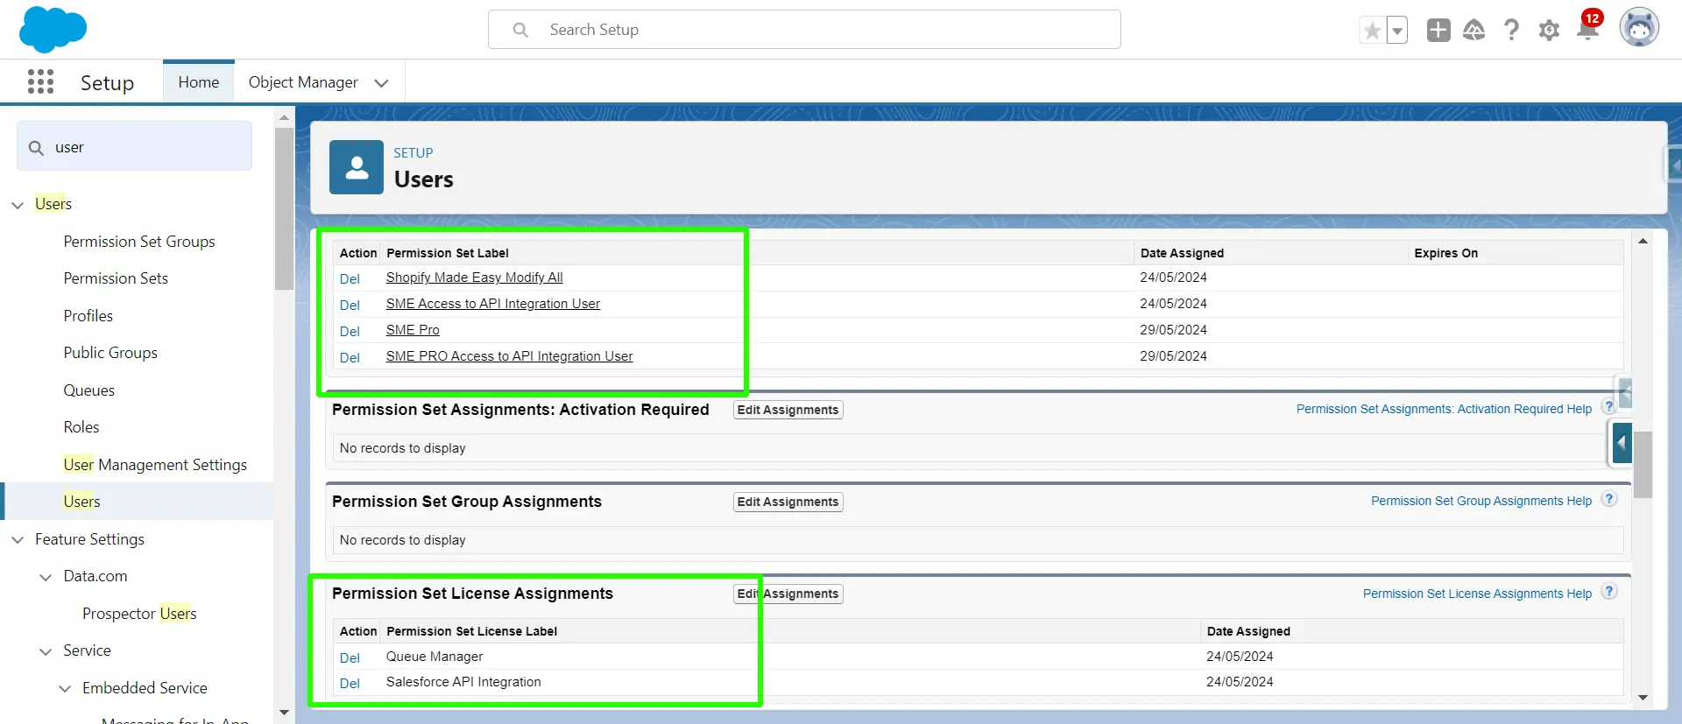
Task: Delete the SME Access to API Integration User assignment
Action: click(x=350, y=306)
